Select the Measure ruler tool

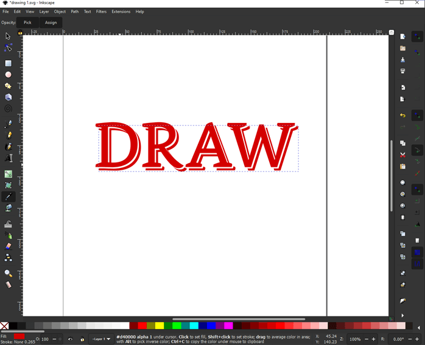click(8, 285)
